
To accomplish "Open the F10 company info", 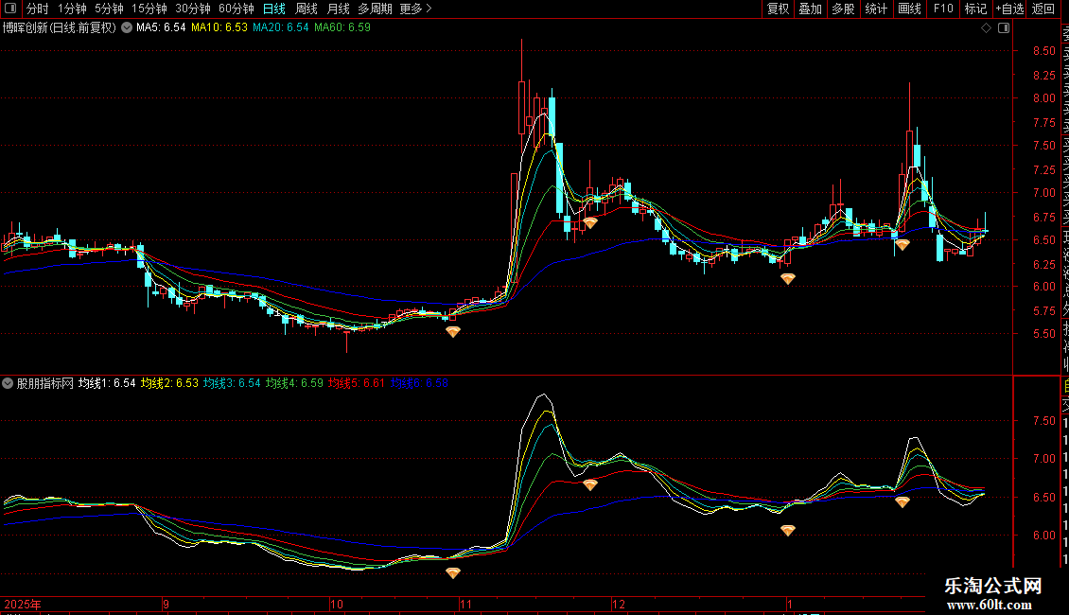I will 943,9.
